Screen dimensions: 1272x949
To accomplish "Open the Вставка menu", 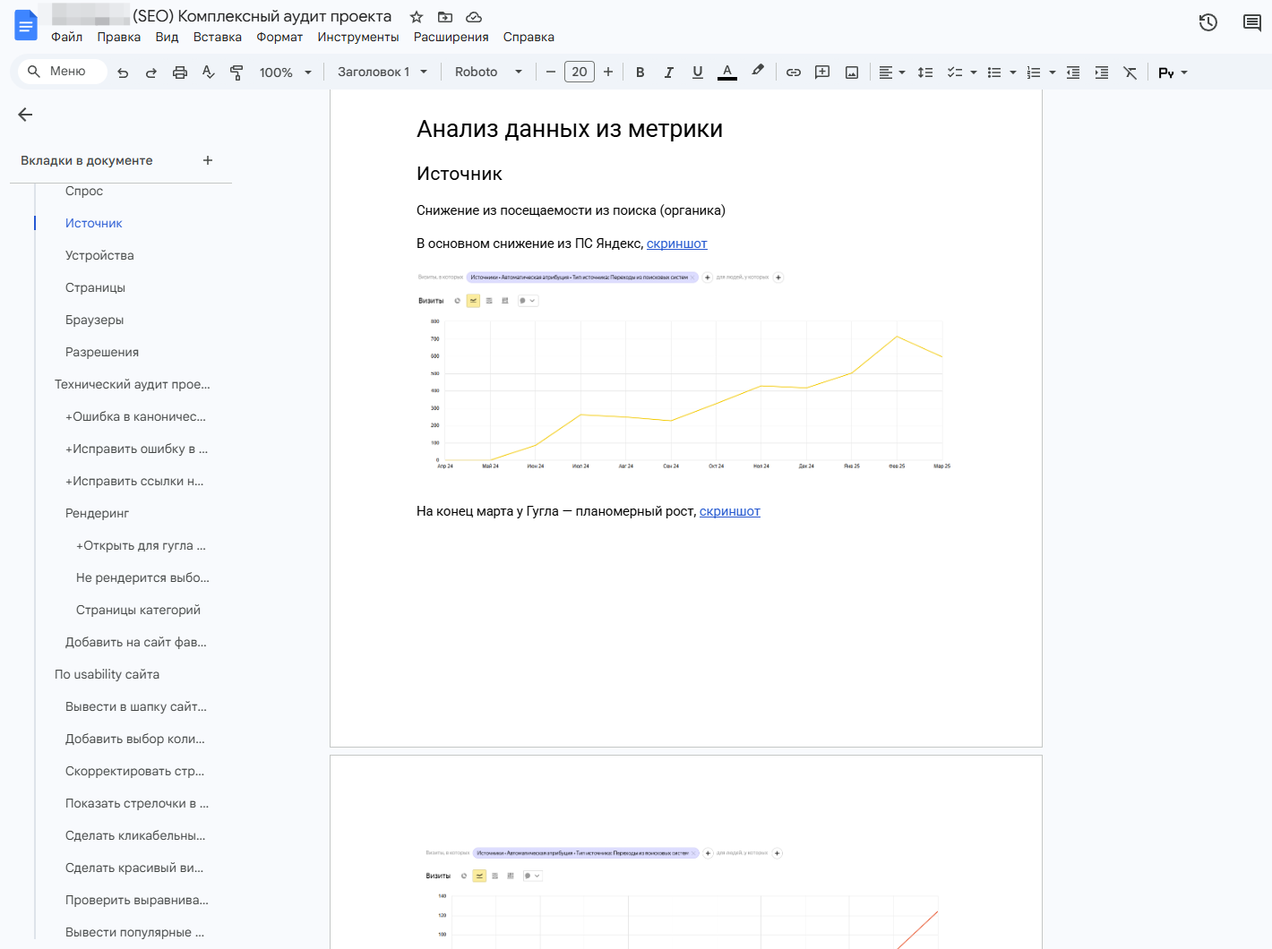I will [x=217, y=37].
